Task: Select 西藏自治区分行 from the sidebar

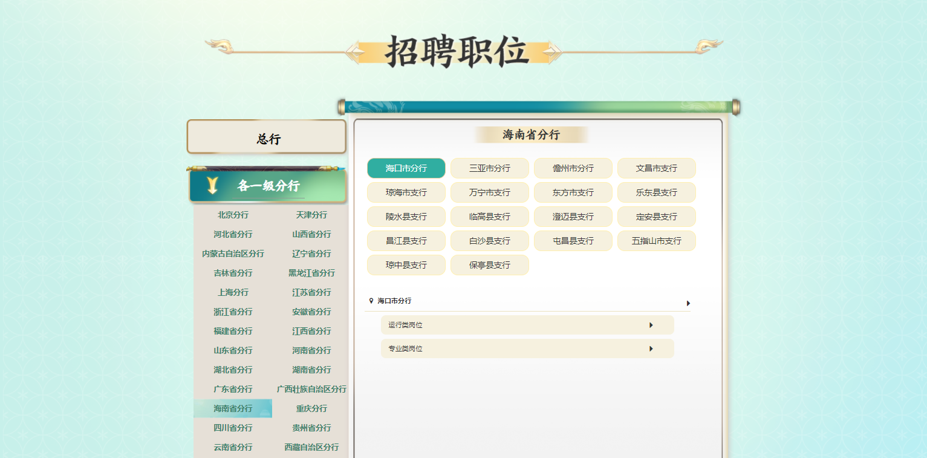Action: pos(311,447)
